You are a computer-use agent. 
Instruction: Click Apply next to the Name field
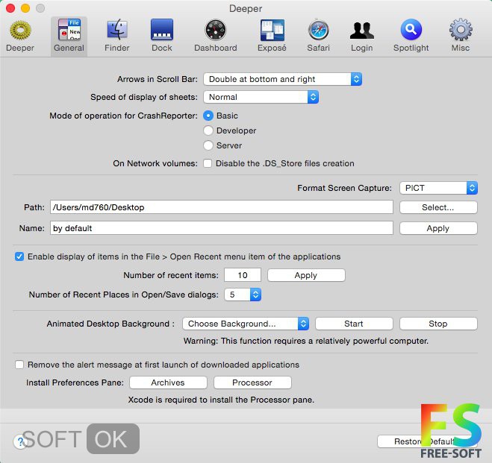coord(439,228)
